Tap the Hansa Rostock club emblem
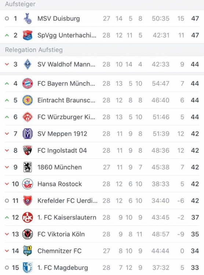 pyautogui.click(x=28, y=184)
